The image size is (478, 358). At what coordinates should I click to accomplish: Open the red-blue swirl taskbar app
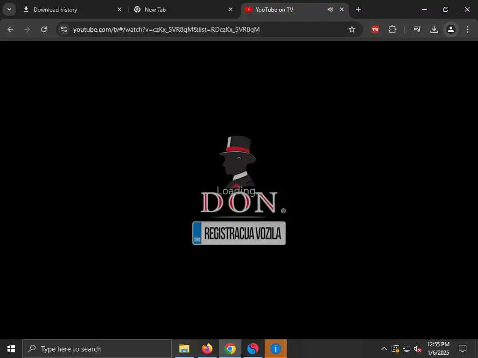(253, 349)
